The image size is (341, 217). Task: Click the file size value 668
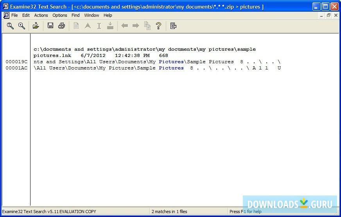click(163, 55)
